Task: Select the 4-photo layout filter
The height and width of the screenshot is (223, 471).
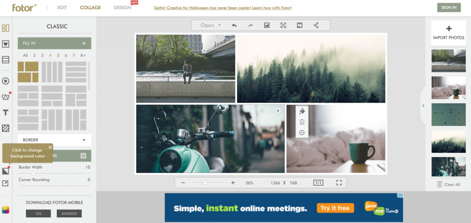Action: 50,56
